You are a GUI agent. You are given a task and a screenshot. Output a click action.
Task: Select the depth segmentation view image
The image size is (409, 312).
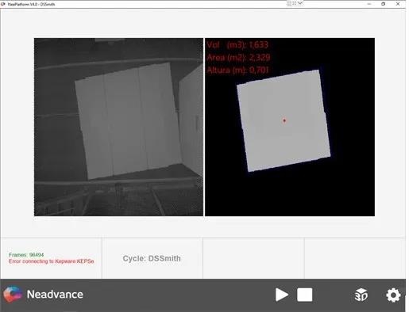coord(290,127)
